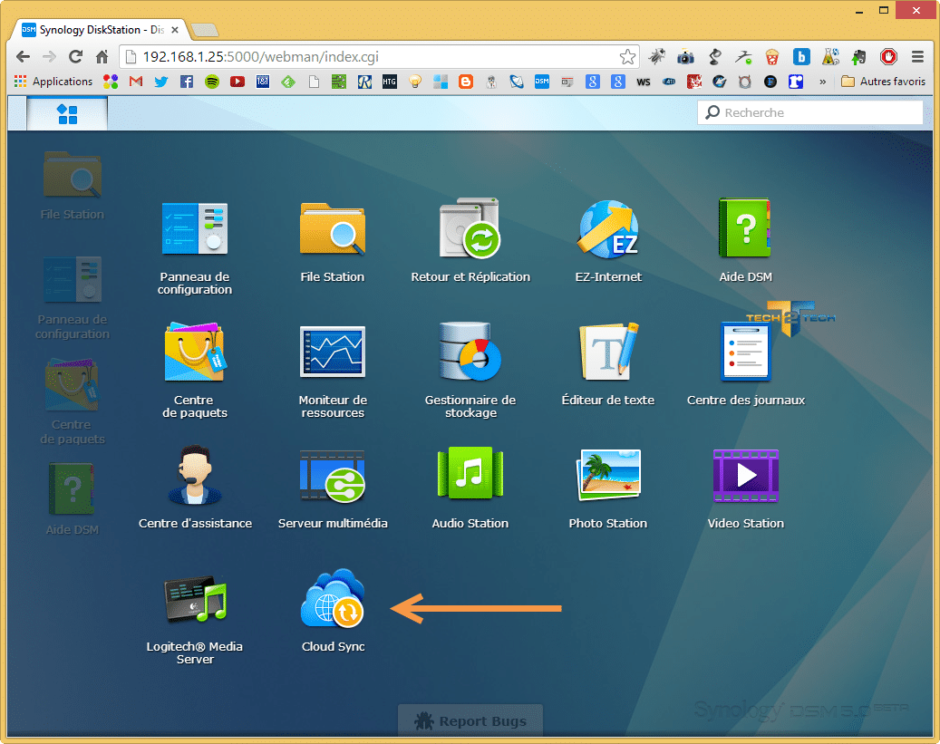Open Centre de paquets in app grid
The width and height of the screenshot is (940, 744).
click(x=195, y=353)
